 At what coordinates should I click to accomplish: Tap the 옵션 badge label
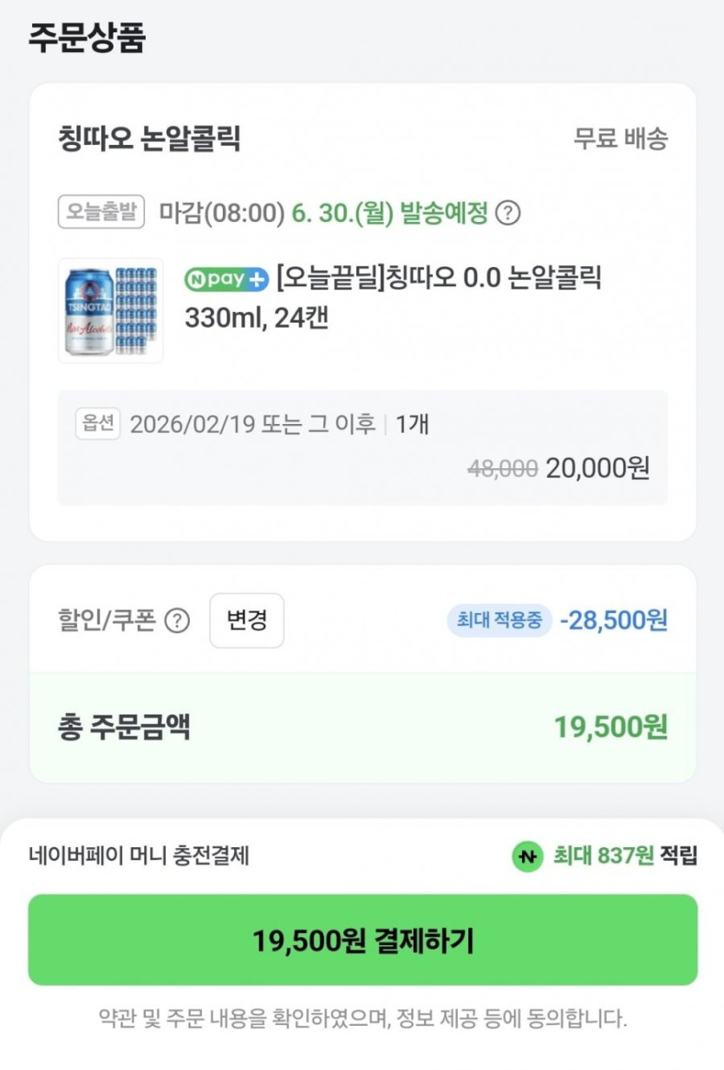(x=97, y=424)
